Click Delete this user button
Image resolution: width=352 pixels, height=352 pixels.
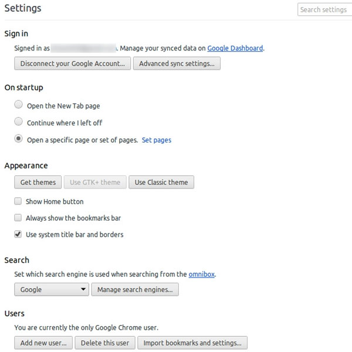105,343
